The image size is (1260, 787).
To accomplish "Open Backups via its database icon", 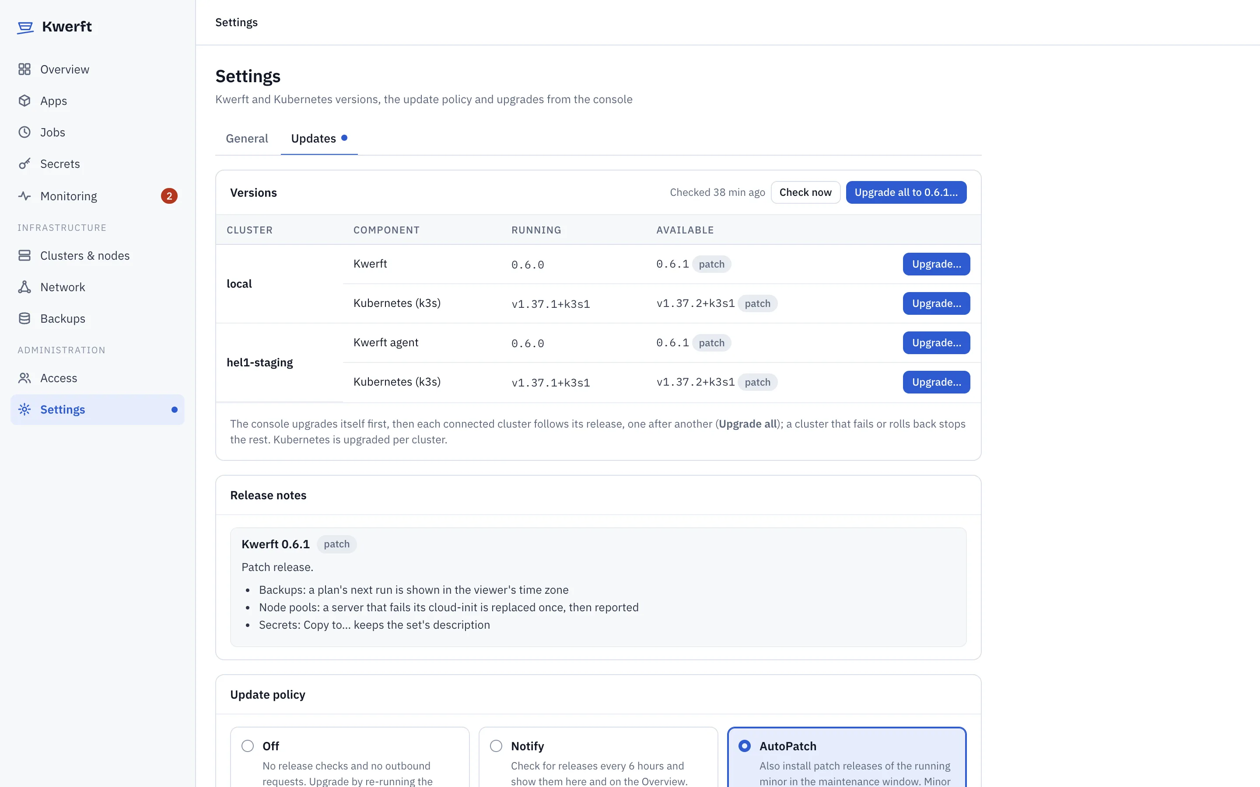I will [24, 319].
